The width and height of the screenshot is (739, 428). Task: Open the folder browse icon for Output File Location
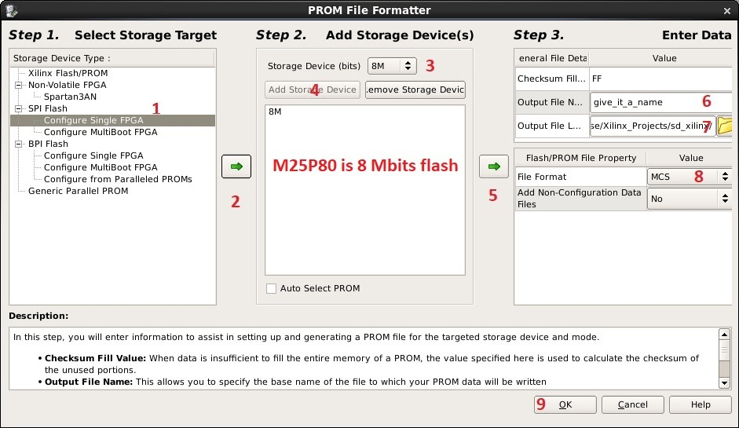point(724,126)
